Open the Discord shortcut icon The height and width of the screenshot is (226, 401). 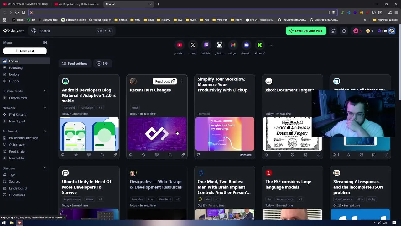click(246, 45)
